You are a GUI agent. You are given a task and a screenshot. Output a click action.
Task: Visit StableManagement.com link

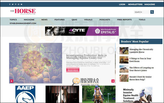(x=23, y=23)
